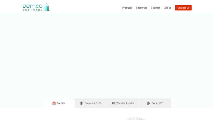Open the About menu

(x=167, y=8)
